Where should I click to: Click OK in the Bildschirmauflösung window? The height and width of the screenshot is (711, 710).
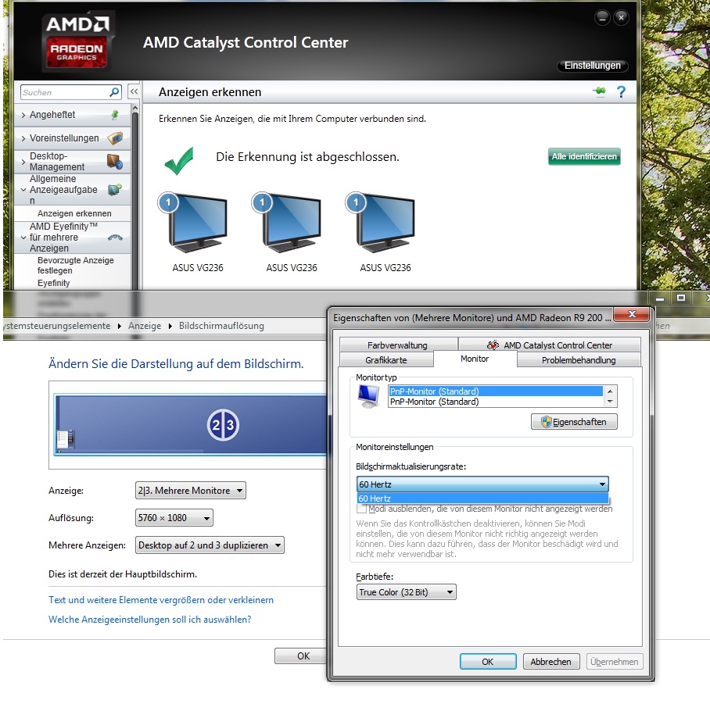[x=300, y=656]
